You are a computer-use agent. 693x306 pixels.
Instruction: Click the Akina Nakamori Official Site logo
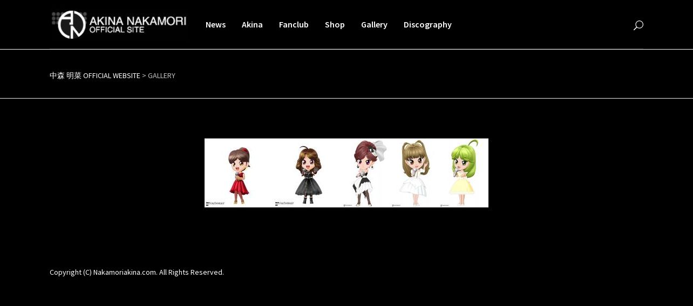click(x=119, y=24)
